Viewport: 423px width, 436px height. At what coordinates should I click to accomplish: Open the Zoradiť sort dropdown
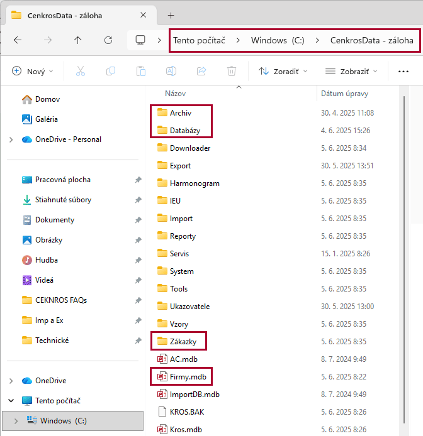[x=283, y=71]
